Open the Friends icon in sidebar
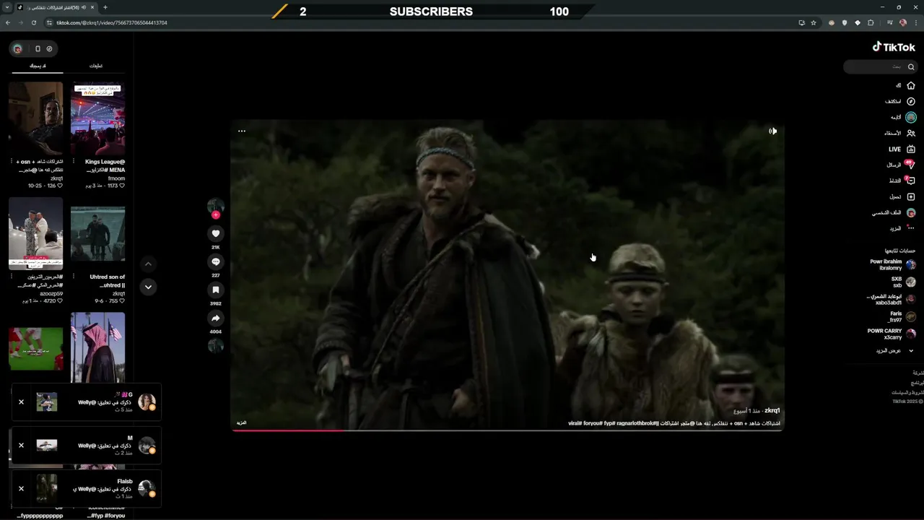This screenshot has width=924, height=520. 911,133
